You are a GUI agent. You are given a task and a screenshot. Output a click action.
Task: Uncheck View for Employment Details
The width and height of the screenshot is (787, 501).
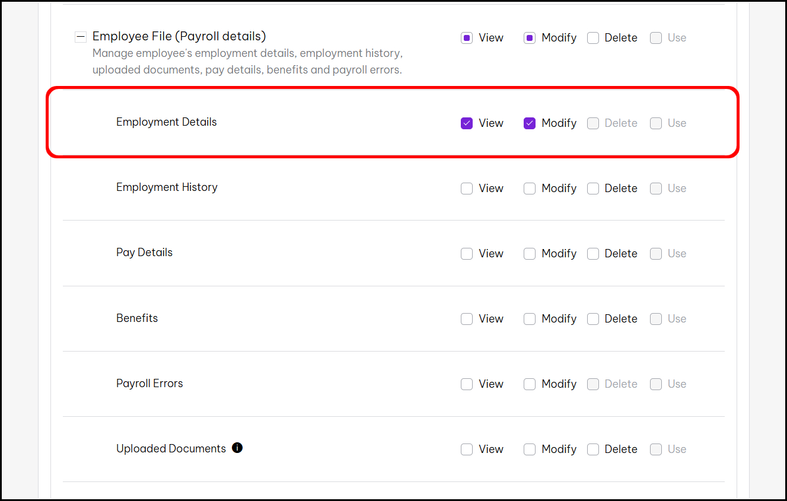pos(467,123)
